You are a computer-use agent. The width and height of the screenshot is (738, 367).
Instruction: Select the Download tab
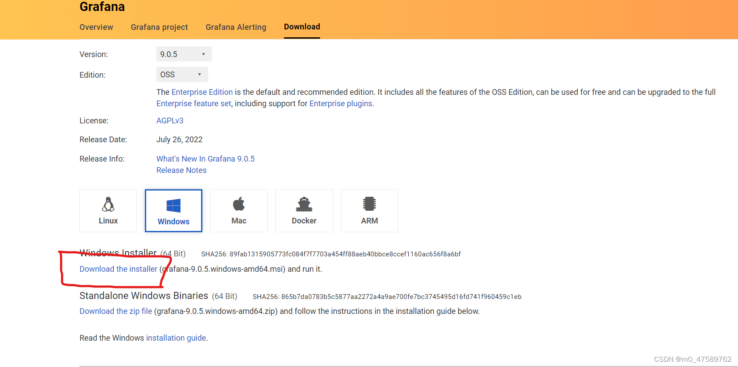click(302, 27)
